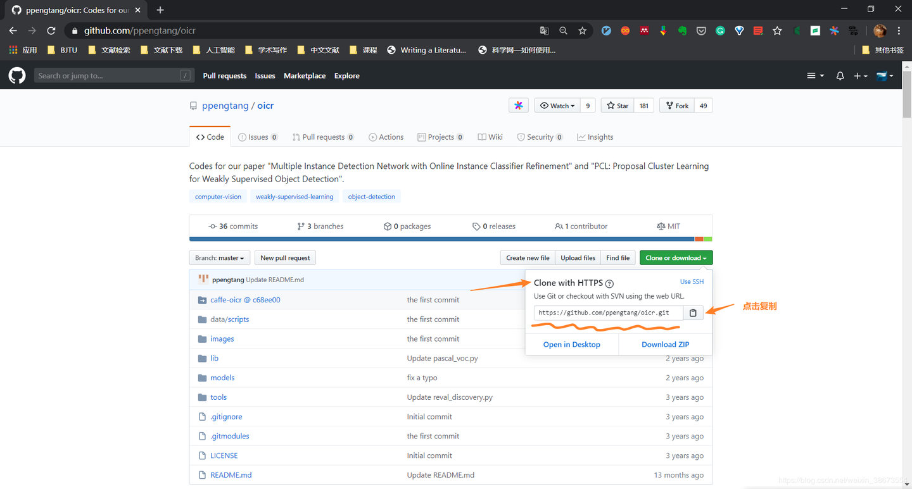This screenshot has height=489, width=912.
Task: Click the Download ZIP link
Action: pyautogui.click(x=665, y=345)
